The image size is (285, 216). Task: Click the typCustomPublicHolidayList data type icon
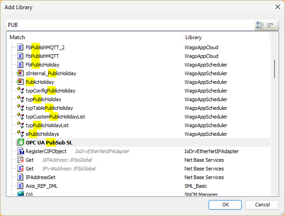point(20,117)
